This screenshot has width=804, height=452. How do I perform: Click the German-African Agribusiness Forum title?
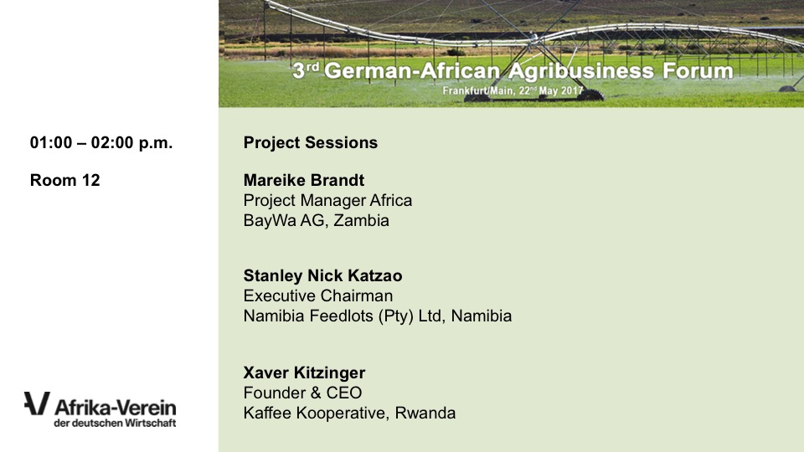pos(513,71)
